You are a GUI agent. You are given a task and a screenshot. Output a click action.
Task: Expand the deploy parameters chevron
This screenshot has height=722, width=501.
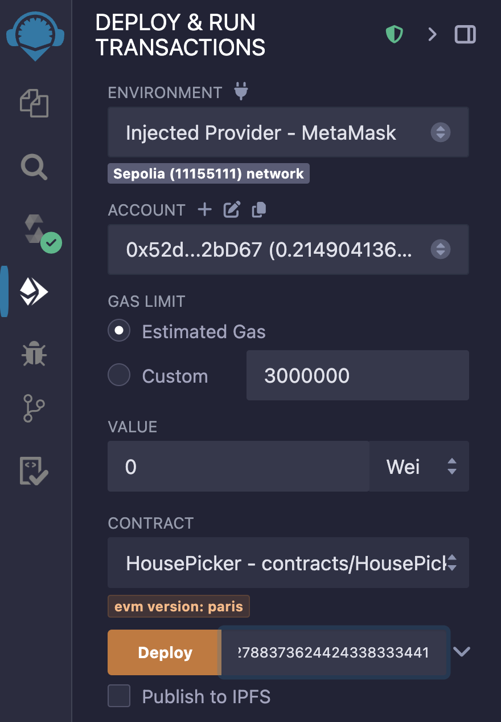point(462,652)
